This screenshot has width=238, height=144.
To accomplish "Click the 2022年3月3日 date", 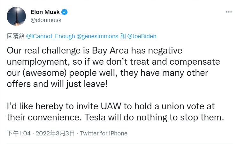I will [55, 133].
